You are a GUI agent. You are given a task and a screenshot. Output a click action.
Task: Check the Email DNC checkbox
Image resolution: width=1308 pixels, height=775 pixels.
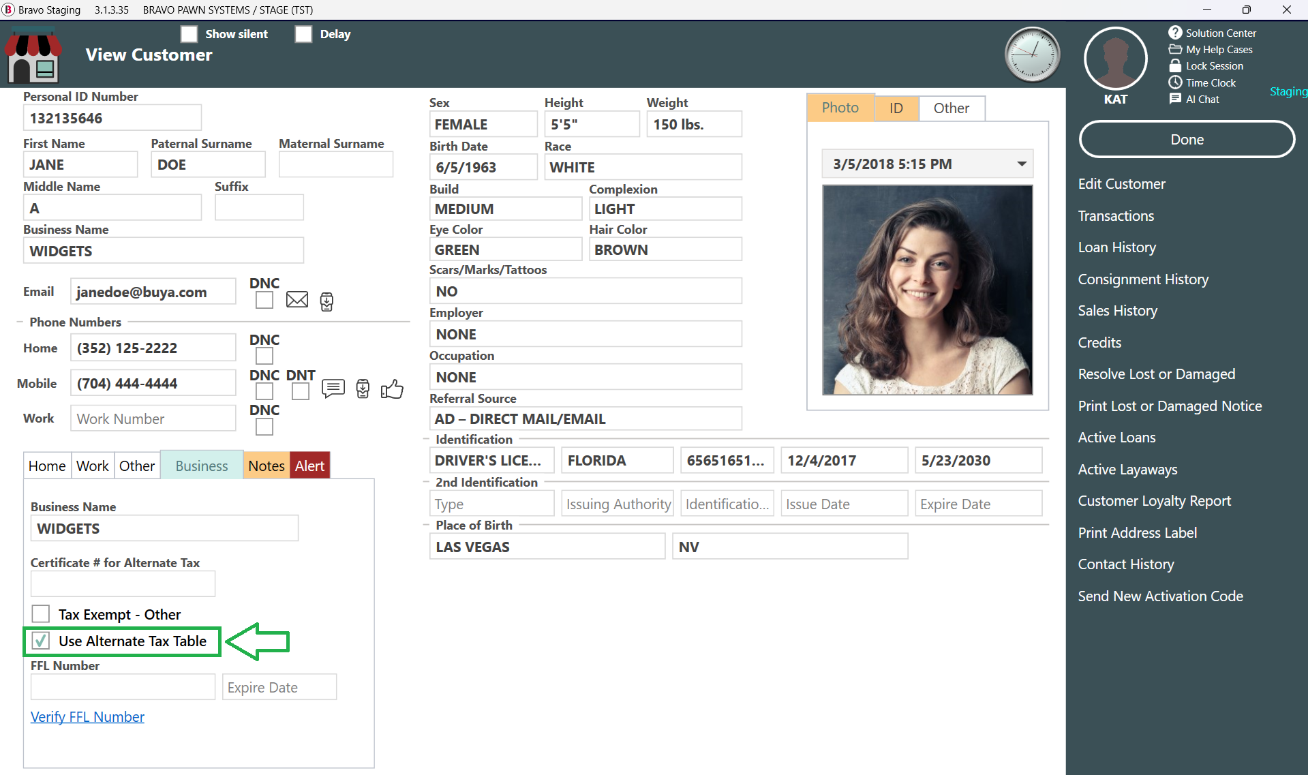[x=264, y=301]
